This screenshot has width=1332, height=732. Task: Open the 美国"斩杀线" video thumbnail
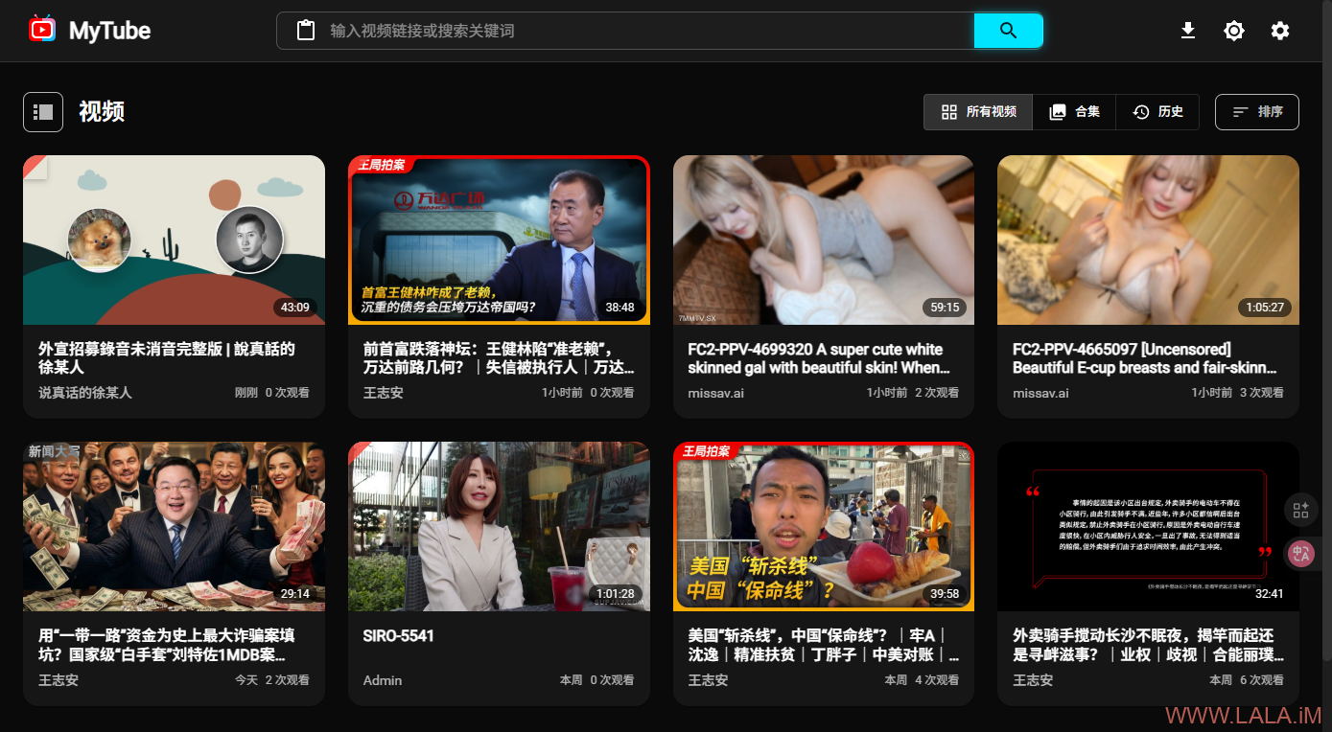pyautogui.click(x=823, y=526)
